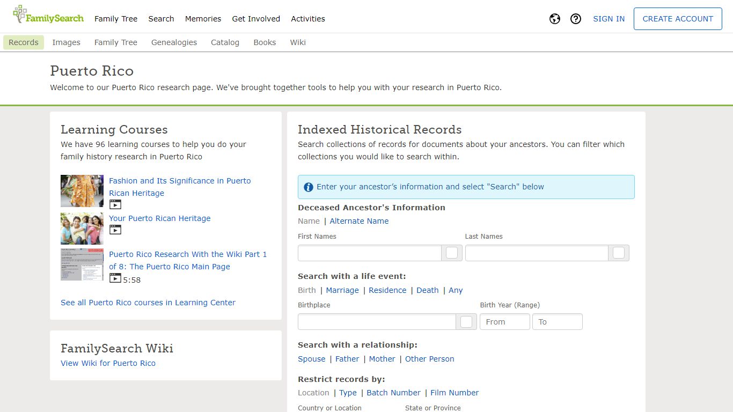Click video icon under Fashion course
The width and height of the screenshot is (733, 412).
tap(115, 204)
